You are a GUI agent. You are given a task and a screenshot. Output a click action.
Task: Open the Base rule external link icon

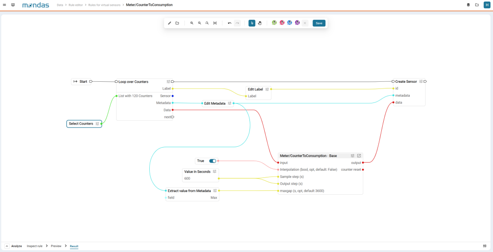click(359, 156)
